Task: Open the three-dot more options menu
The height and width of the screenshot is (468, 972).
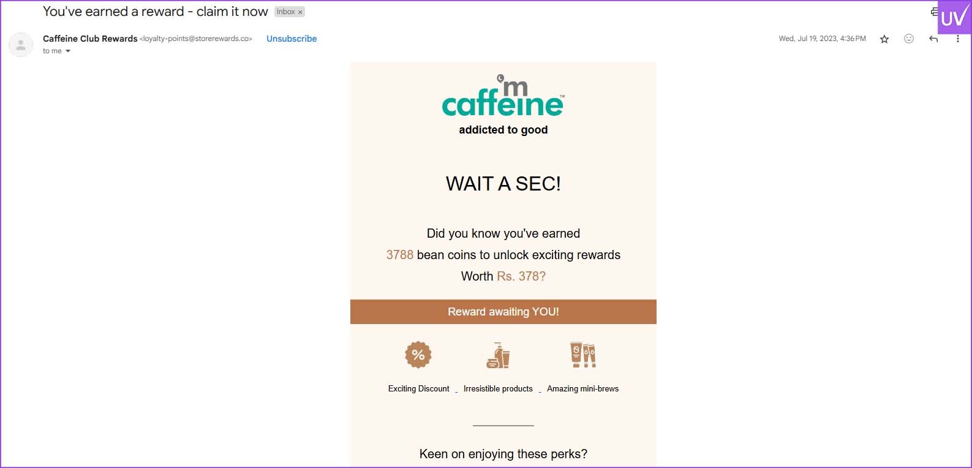Action: pos(958,39)
